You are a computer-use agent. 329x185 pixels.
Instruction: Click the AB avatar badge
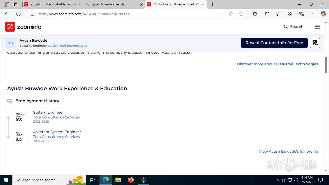(10, 43)
